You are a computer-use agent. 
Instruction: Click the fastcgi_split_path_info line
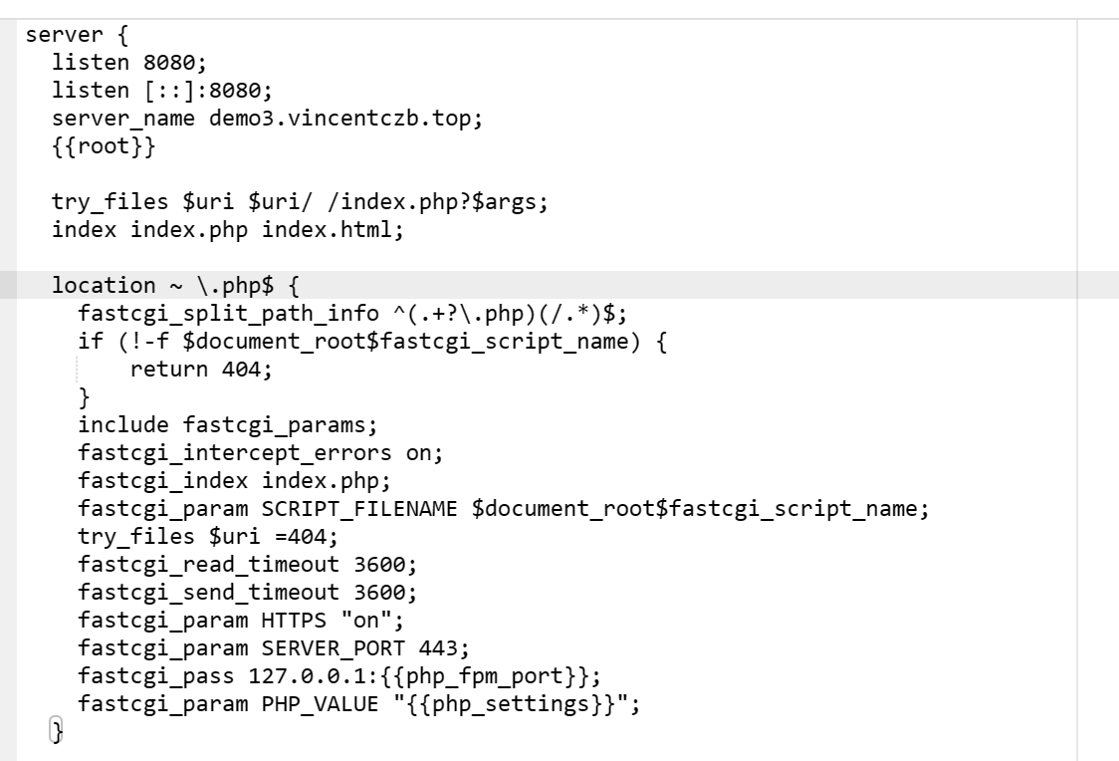coord(352,313)
